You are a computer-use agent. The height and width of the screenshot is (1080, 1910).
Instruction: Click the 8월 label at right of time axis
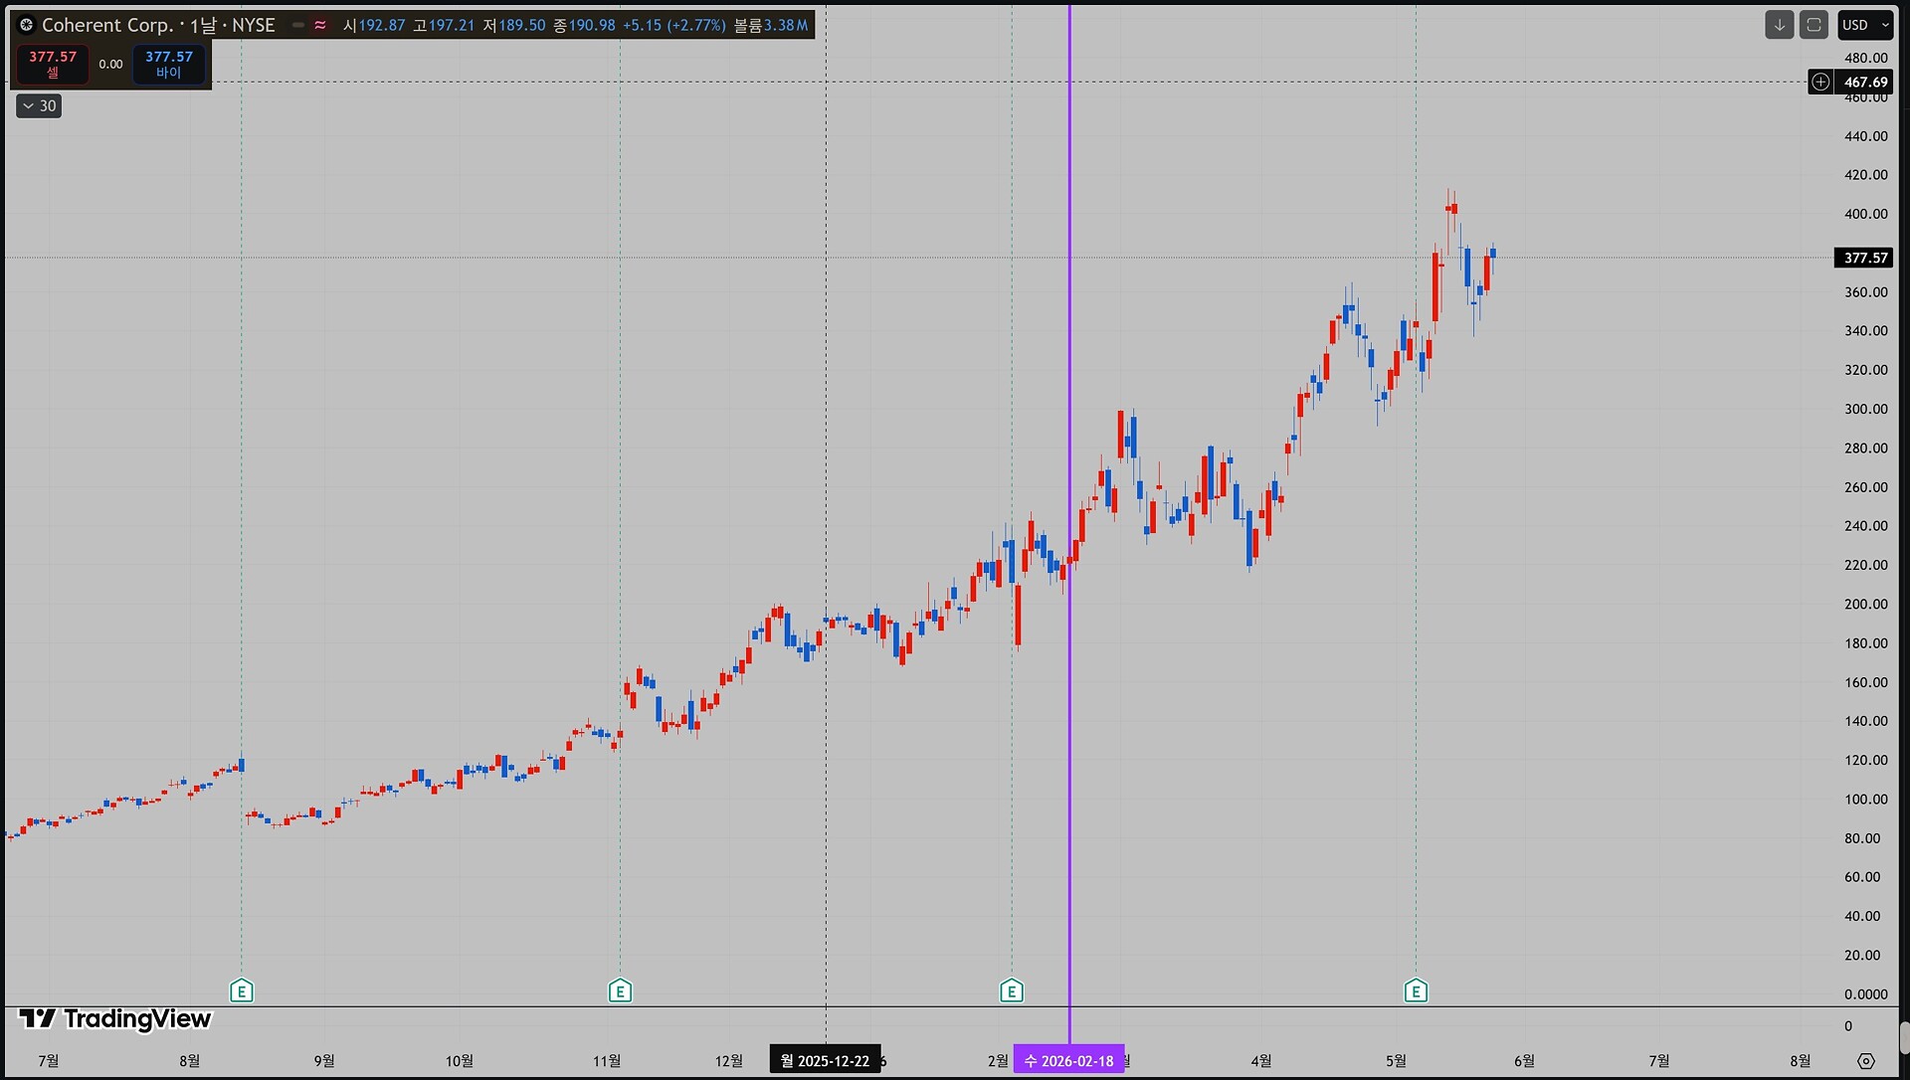(x=1800, y=1061)
